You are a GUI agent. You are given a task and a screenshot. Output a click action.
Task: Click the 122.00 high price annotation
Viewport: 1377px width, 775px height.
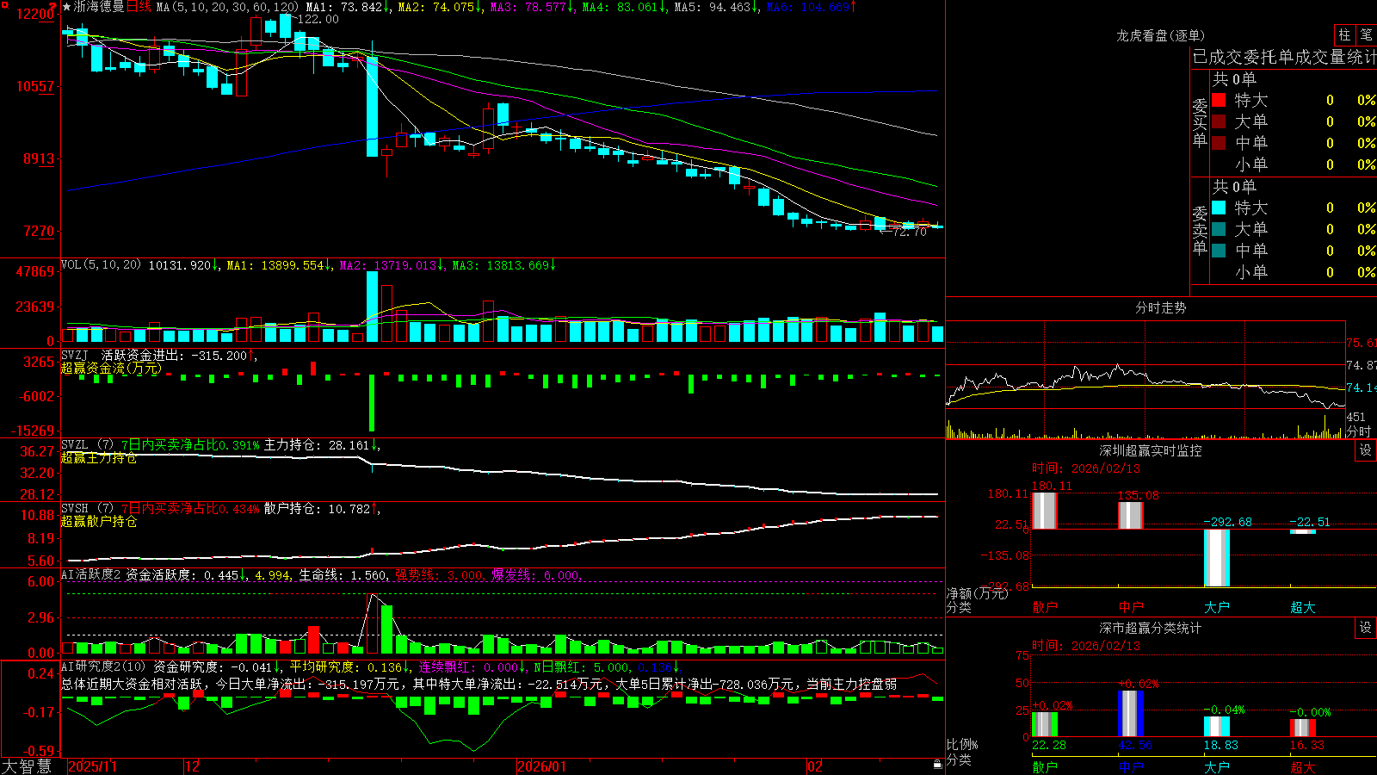point(318,19)
